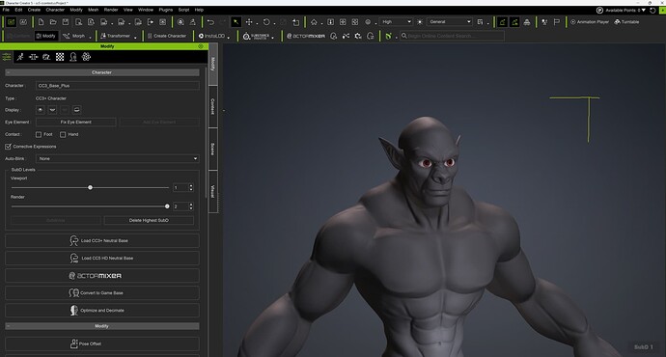
Task: Click the Character name field CC3_Base_Plus
Action: (x=117, y=86)
